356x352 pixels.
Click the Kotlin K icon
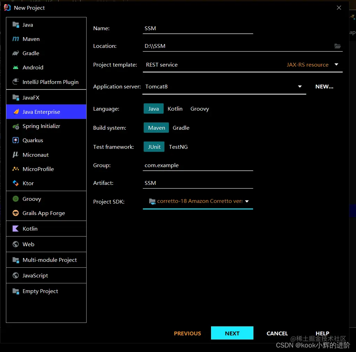pyautogui.click(x=16, y=229)
